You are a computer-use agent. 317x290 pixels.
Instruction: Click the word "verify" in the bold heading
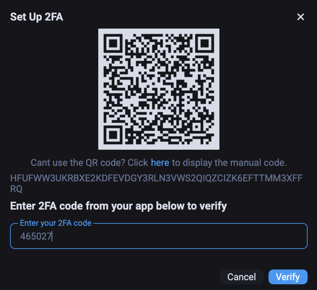213,206
